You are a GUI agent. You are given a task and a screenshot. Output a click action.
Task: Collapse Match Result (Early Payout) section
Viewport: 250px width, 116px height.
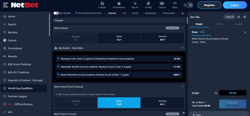coord(183,86)
